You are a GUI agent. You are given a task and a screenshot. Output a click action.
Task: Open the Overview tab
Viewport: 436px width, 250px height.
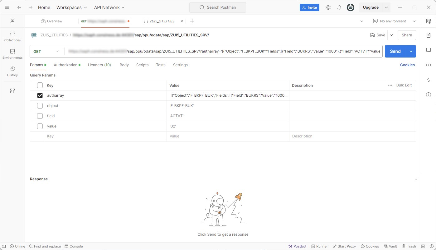51,21
